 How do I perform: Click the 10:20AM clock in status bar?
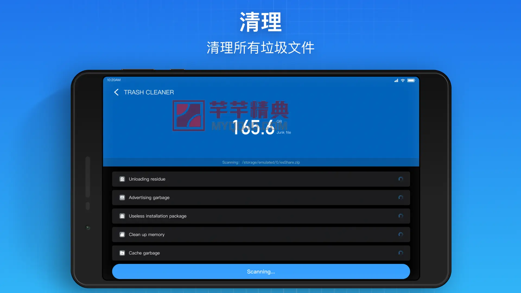coord(114,80)
